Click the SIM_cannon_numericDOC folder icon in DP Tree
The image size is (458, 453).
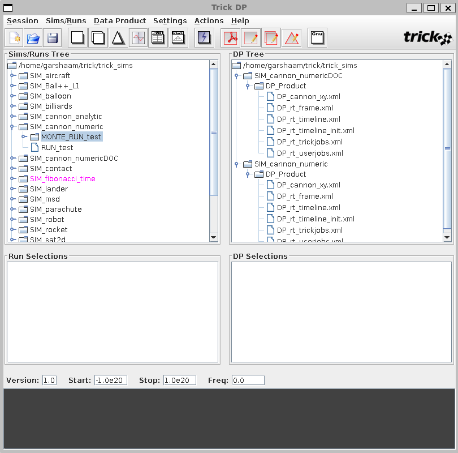[x=248, y=76]
